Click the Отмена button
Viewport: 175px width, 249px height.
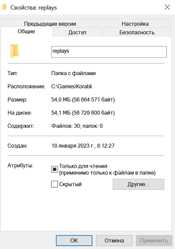[x=114, y=240]
